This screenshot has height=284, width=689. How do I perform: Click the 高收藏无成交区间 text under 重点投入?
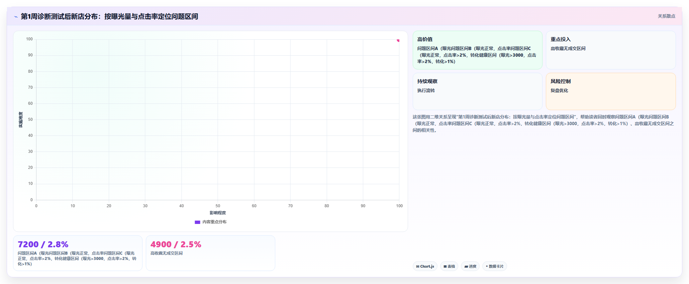point(568,49)
